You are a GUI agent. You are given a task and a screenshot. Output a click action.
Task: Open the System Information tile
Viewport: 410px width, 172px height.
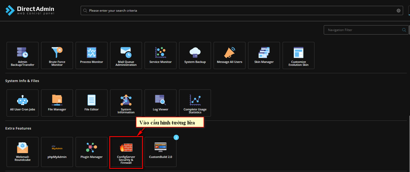(x=126, y=103)
